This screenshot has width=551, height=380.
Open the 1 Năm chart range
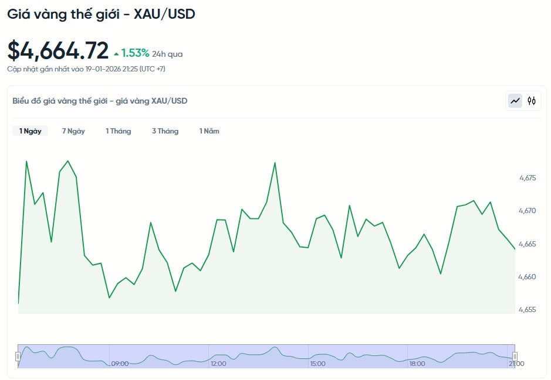pos(209,131)
